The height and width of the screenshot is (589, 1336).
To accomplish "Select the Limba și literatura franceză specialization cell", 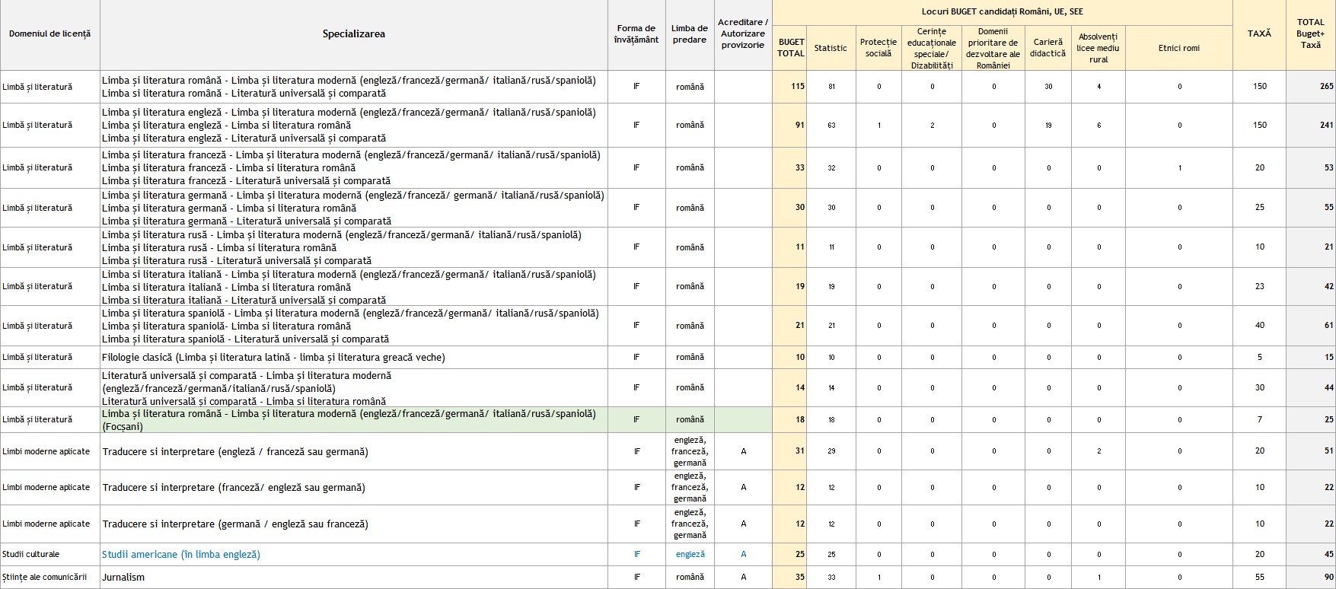I will pos(354,168).
